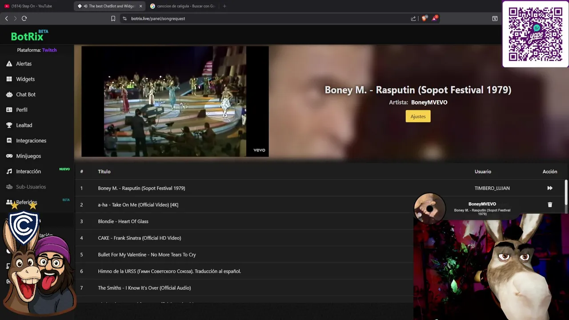Open Brave Shields lion icon
The height and width of the screenshot is (320, 569).
point(424,18)
